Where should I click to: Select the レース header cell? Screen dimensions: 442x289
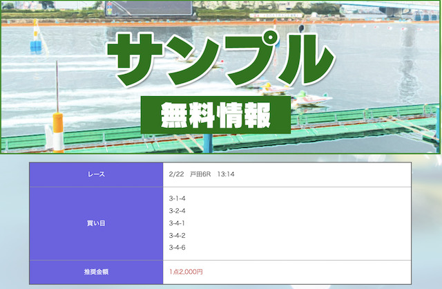click(x=96, y=174)
